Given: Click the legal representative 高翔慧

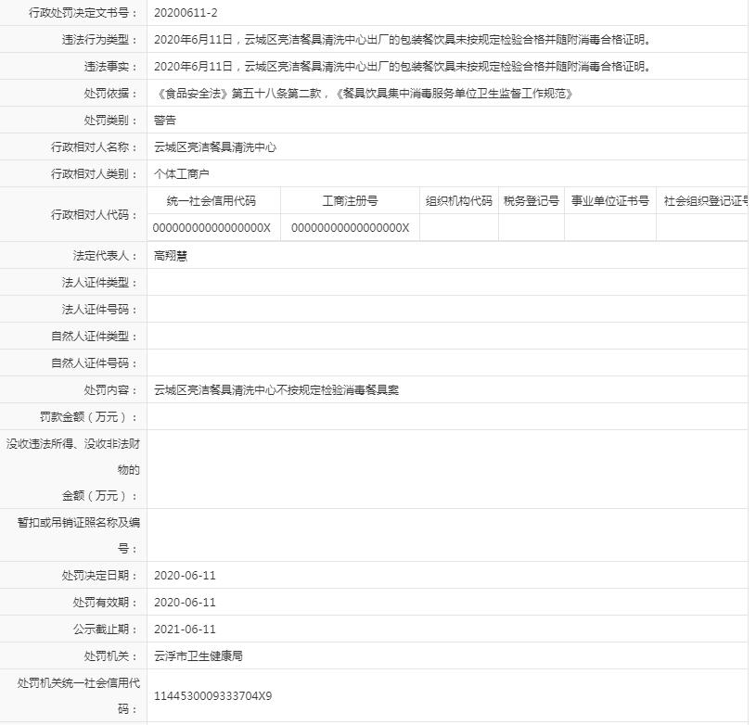Looking at the screenshot, I should pyautogui.click(x=171, y=256).
